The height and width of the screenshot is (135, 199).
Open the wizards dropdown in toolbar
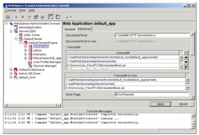pos(68,17)
